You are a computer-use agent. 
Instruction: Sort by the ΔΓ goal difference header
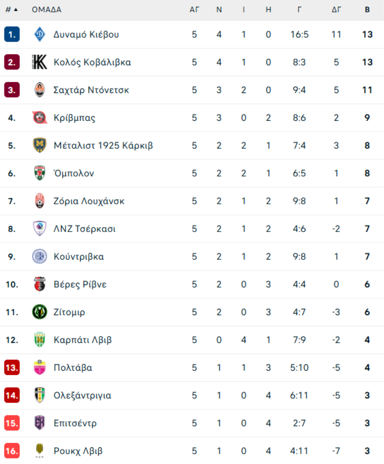pyautogui.click(x=336, y=10)
